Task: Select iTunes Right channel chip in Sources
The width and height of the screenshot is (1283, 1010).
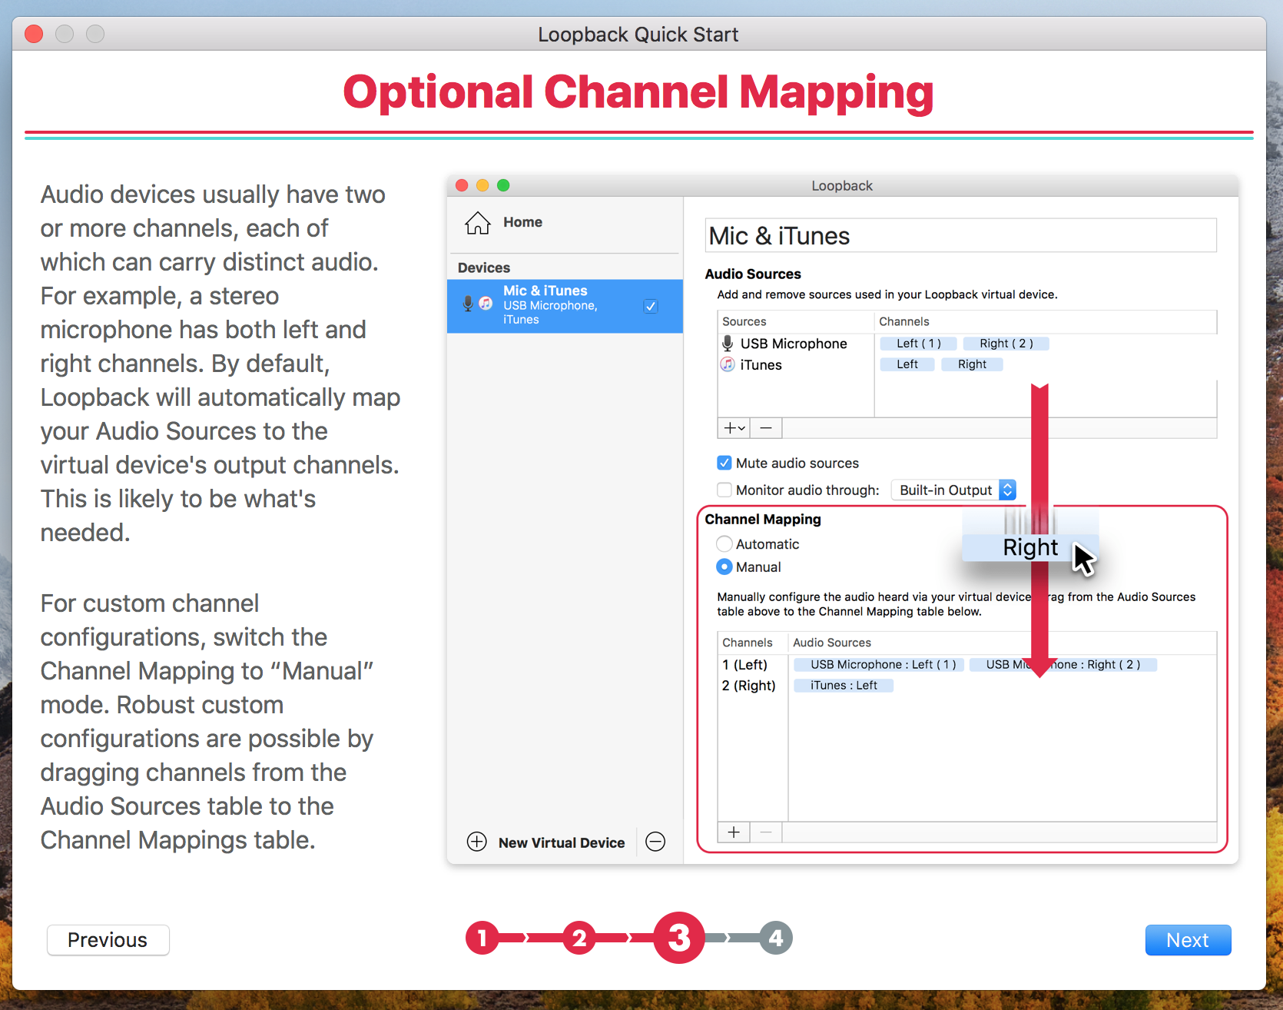Action: tap(972, 364)
